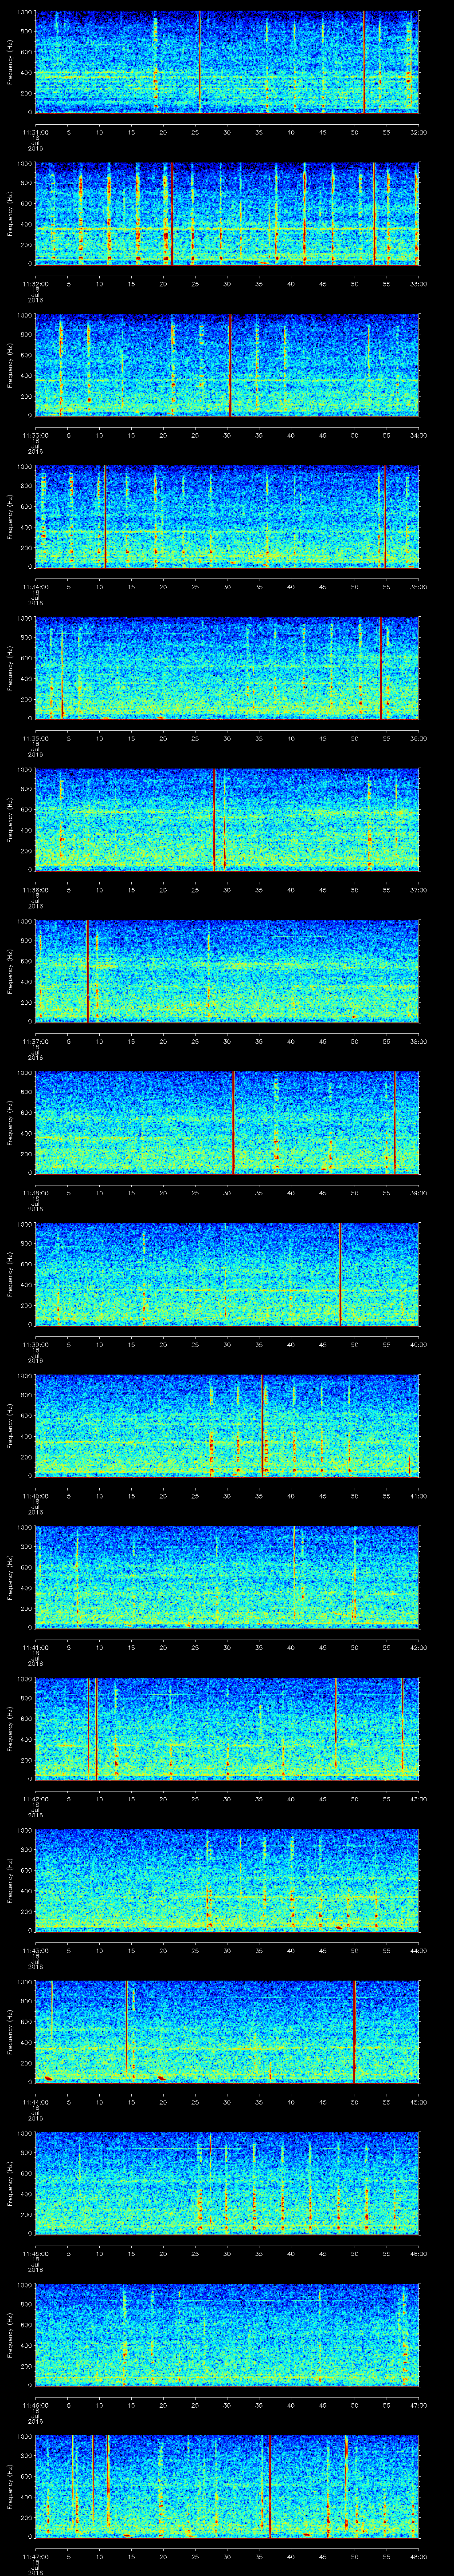Click the '11:43:00' start time label
This screenshot has height=2576, width=454.
(x=35, y=1950)
